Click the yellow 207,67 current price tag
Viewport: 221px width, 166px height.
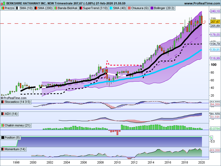tap(215, 22)
